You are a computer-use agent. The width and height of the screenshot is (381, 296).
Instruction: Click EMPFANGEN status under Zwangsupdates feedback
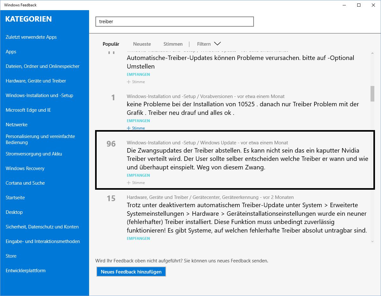point(139,175)
